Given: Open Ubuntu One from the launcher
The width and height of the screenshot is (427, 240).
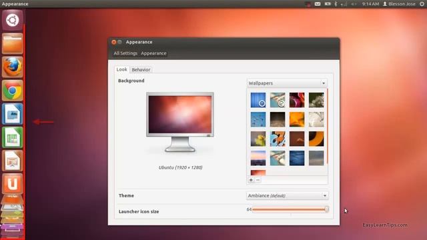Looking at the screenshot, I should click(12, 184).
